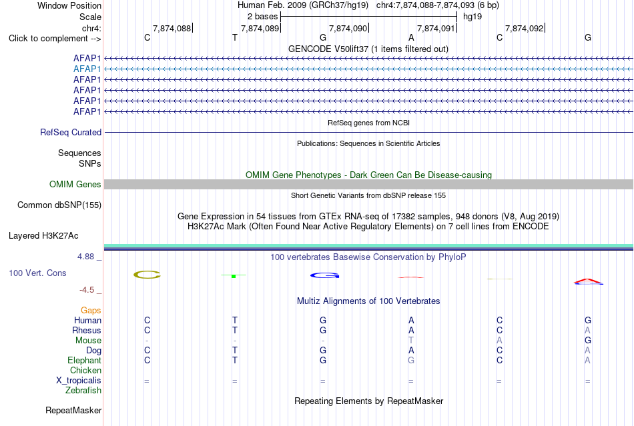Click the green T PhyloP conservation bar

point(234,276)
